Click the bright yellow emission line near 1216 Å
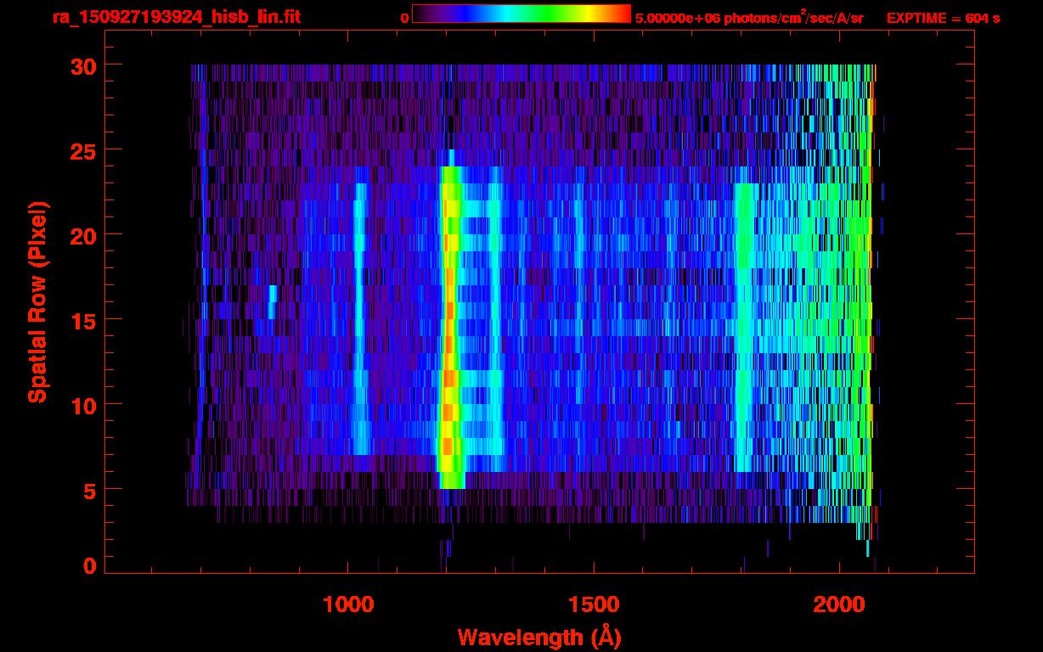The image size is (1043, 652). [x=450, y=327]
